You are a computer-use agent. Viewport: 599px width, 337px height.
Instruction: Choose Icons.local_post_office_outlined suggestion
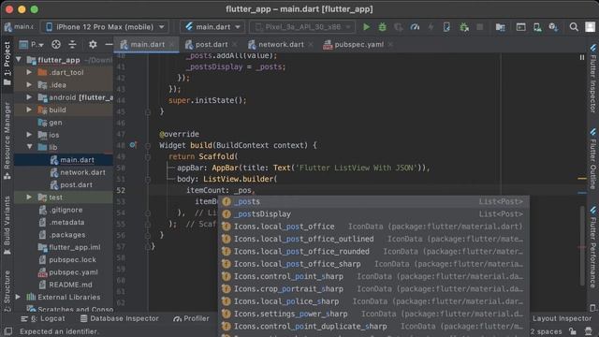[x=373, y=239]
